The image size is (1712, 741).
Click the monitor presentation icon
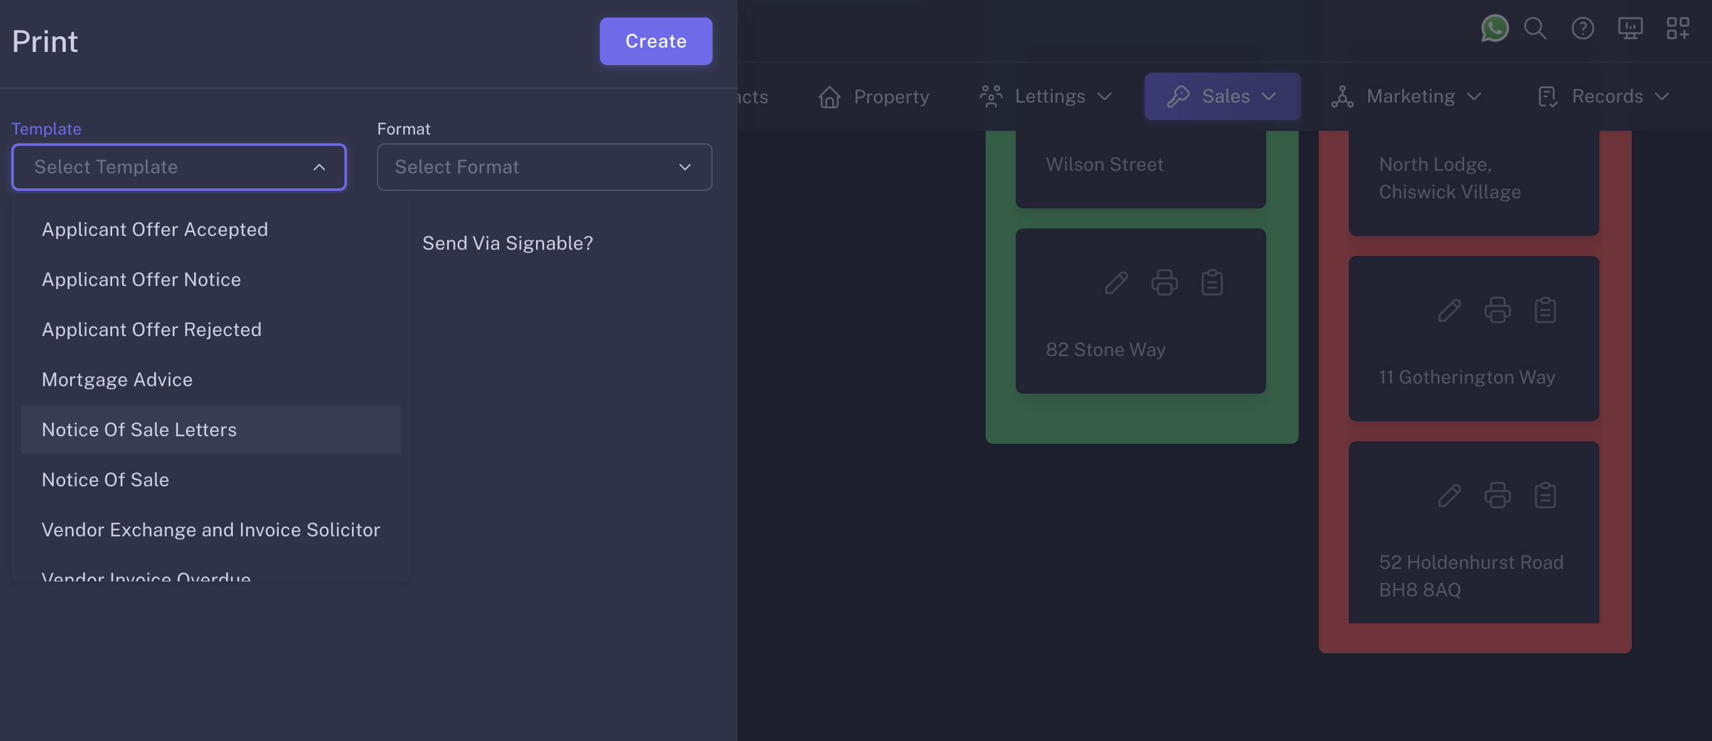point(1629,29)
